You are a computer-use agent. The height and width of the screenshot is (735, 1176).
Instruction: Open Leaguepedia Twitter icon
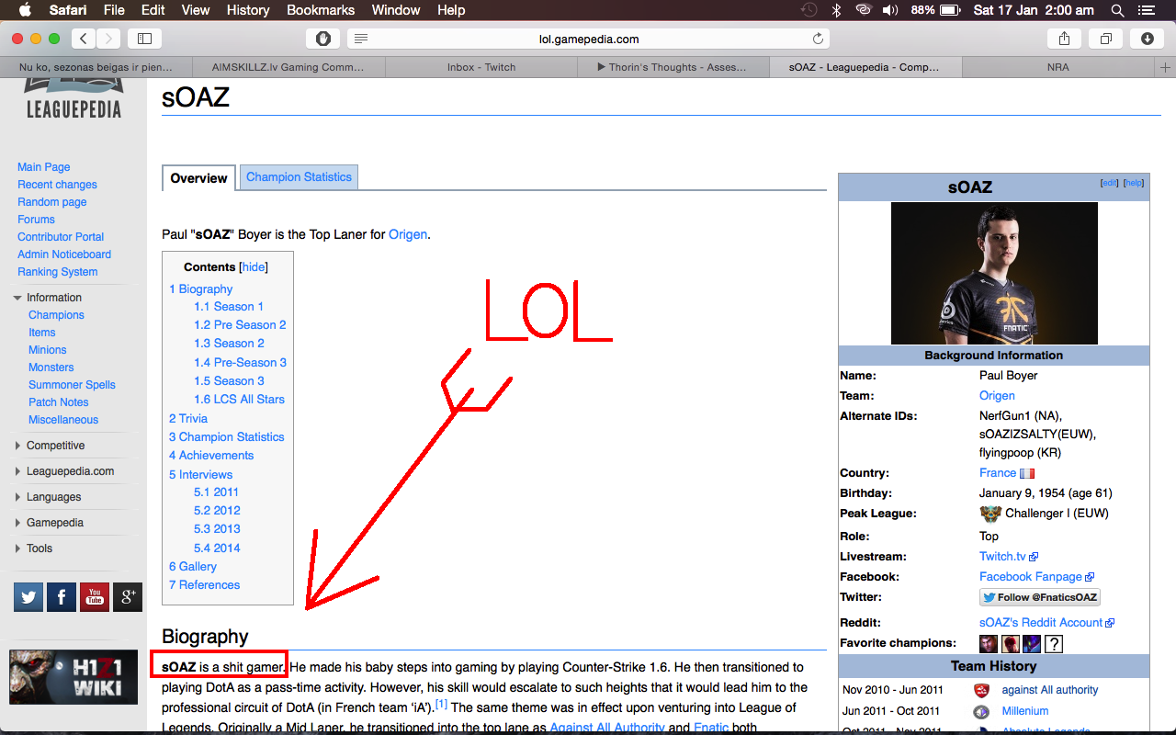point(28,597)
